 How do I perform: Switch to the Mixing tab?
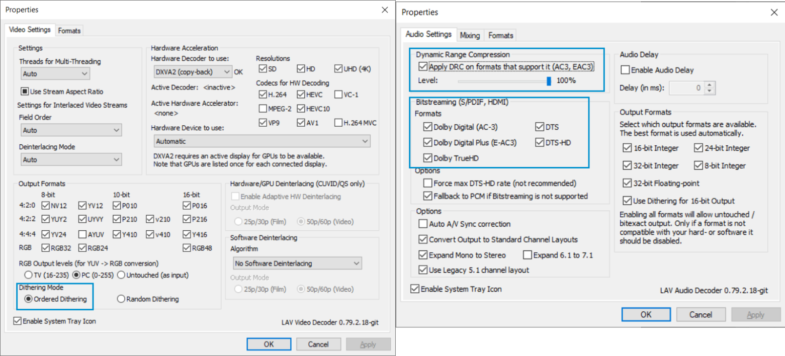tap(470, 35)
